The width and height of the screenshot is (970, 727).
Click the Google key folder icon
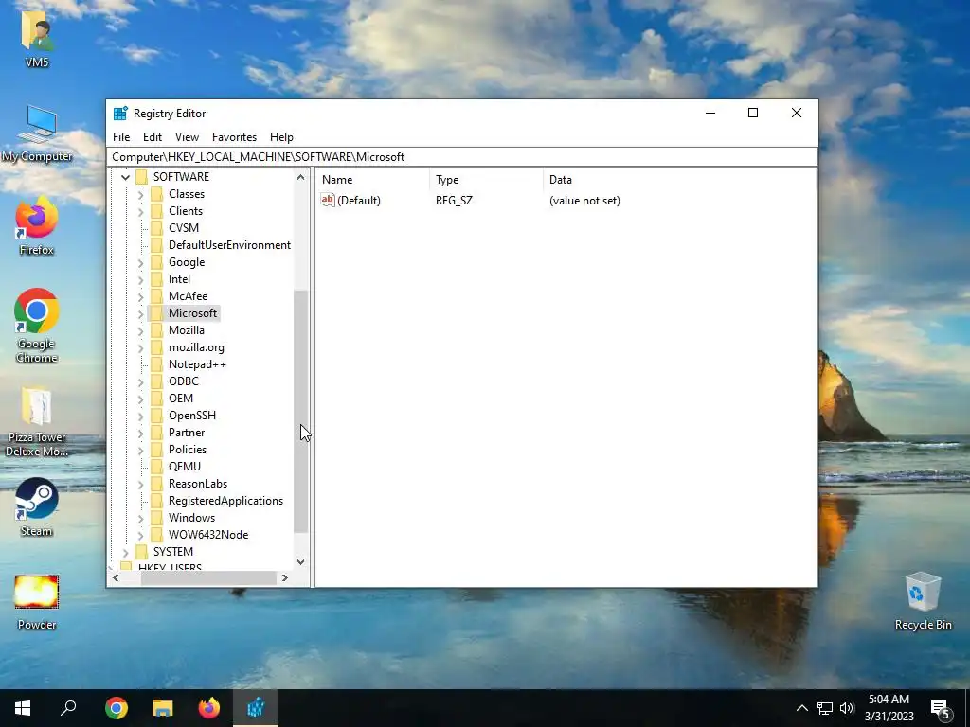point(156,262)
